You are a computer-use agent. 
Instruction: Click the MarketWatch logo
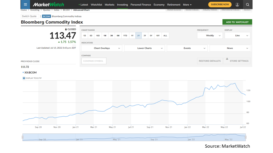(x=49, y=5)
